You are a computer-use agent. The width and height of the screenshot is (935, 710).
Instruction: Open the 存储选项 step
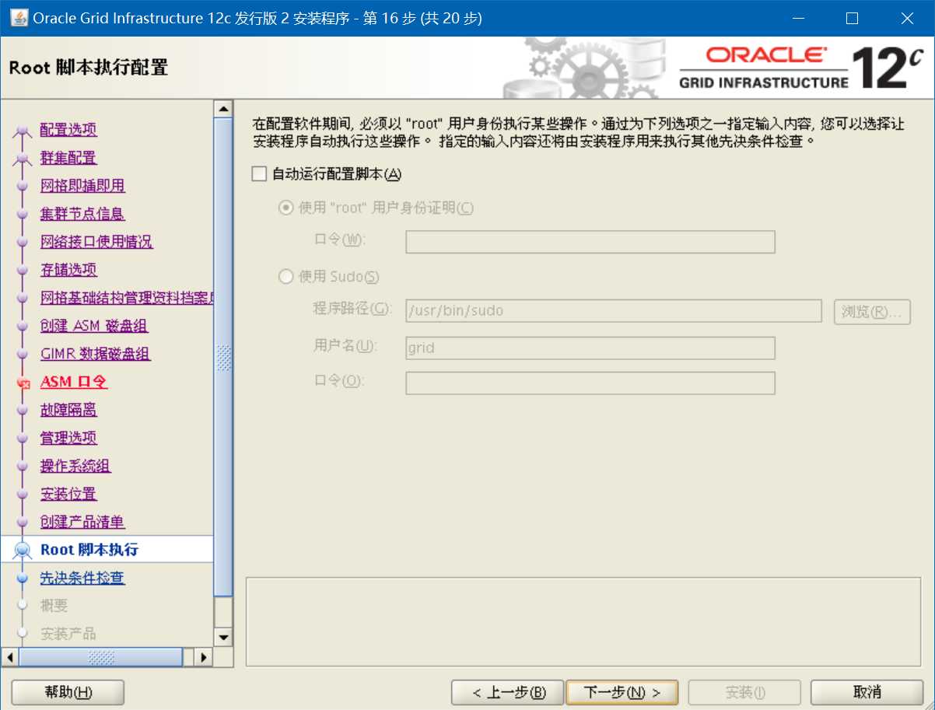[68, 270]
